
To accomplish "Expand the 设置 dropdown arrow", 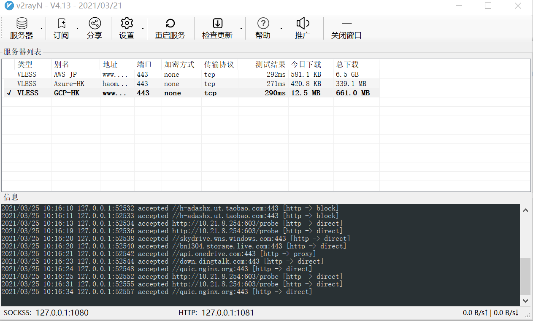I will click(143, 28).
